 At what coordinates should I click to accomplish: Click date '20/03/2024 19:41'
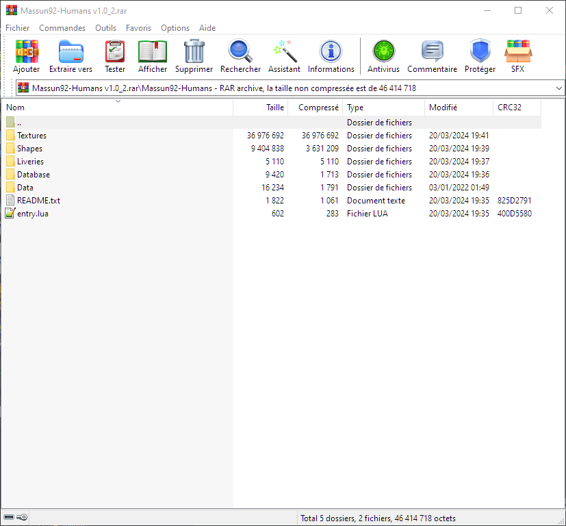(459, 136)
